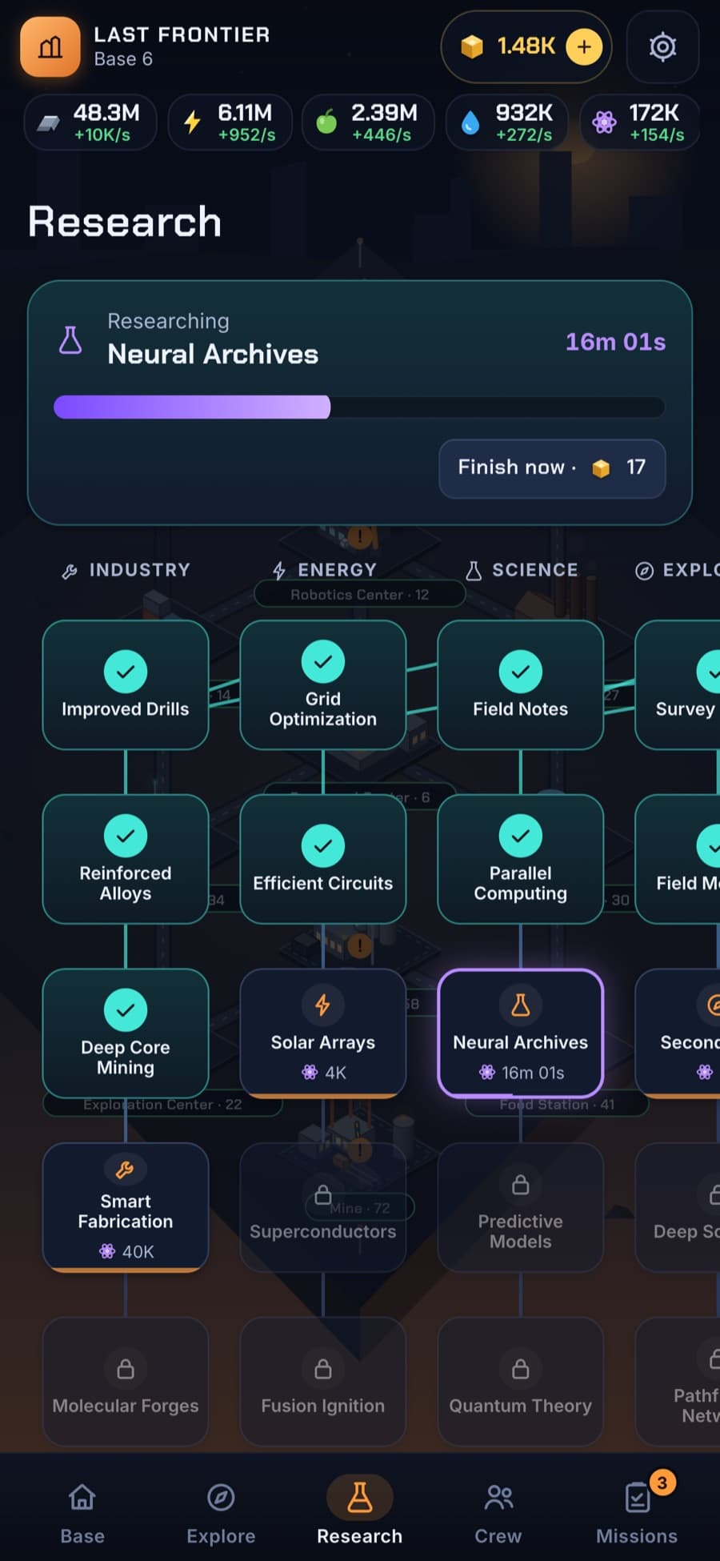Tap the checkmark on Deep Core Mining
Viewport: 720px width, 1561px height.
pos(126,1010)
